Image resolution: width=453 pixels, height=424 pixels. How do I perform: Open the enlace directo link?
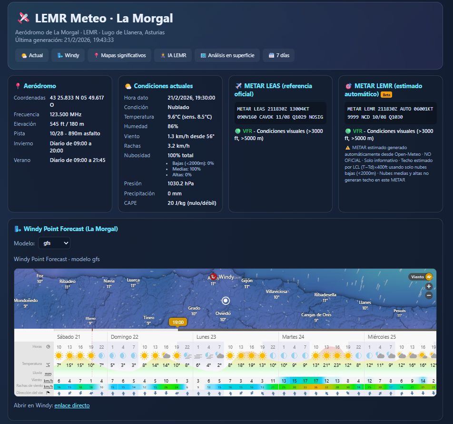(x=72, y=405)
